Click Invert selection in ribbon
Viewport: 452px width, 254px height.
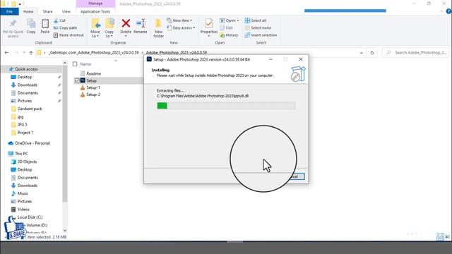(261, 35)
